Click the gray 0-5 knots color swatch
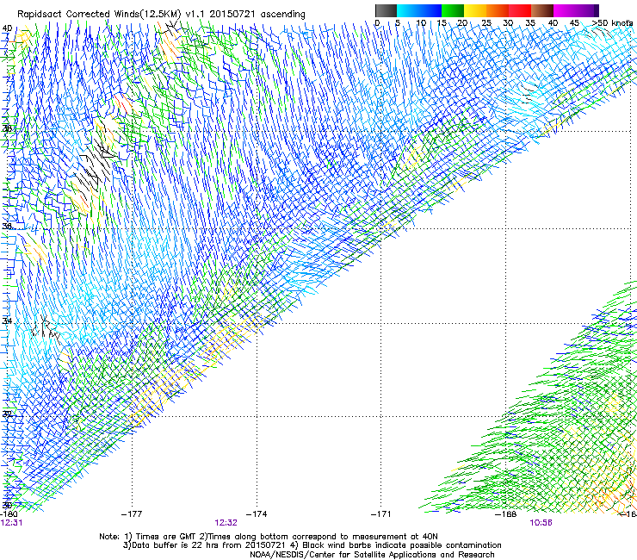637x560 pixels. 386,10
